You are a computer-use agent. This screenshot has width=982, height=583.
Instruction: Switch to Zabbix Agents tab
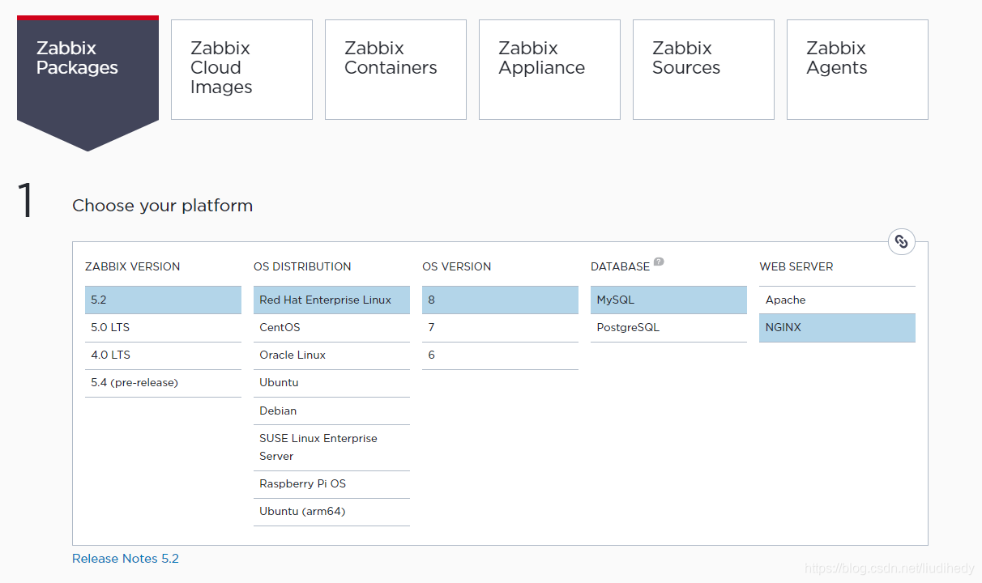(x=857, y=70)
